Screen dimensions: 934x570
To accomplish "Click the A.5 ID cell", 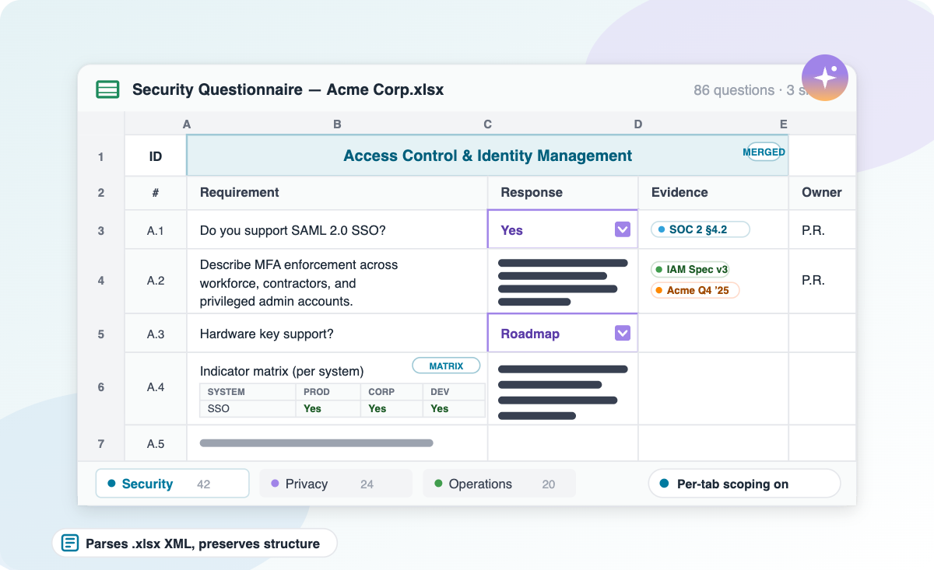I will (x=156, y=443).
